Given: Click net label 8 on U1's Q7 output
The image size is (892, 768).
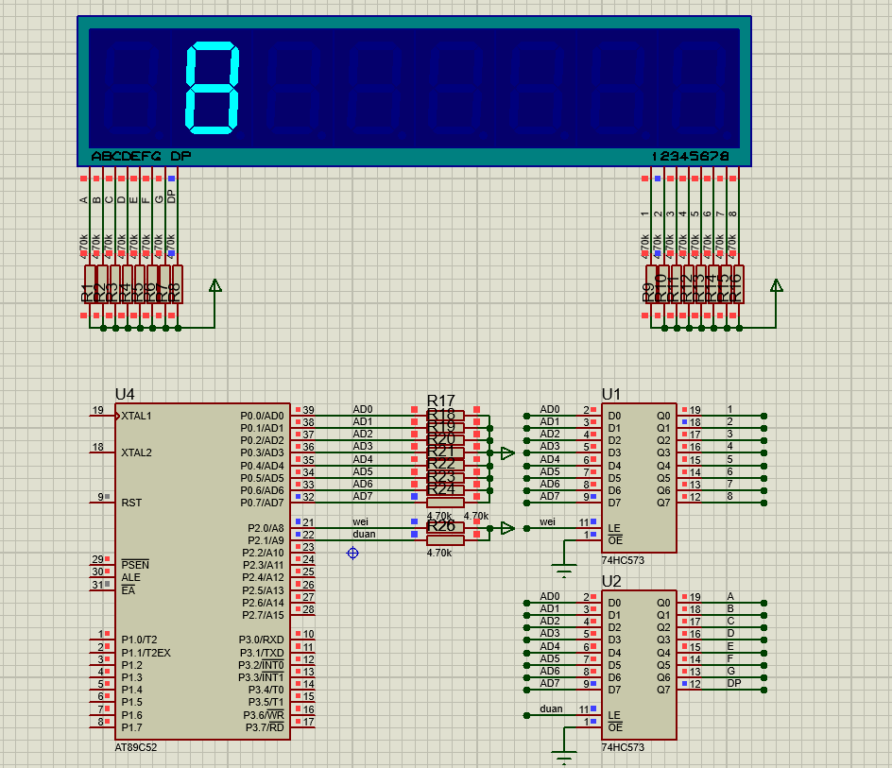Looking at the screenshot, I should pos(729,496).
